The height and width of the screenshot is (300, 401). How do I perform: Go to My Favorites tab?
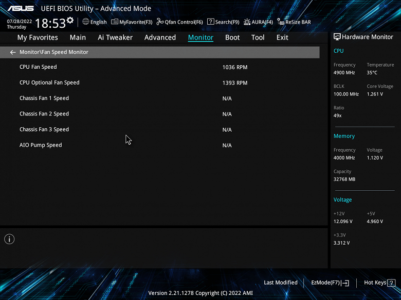pyautogui.click(x=38, y=37)
